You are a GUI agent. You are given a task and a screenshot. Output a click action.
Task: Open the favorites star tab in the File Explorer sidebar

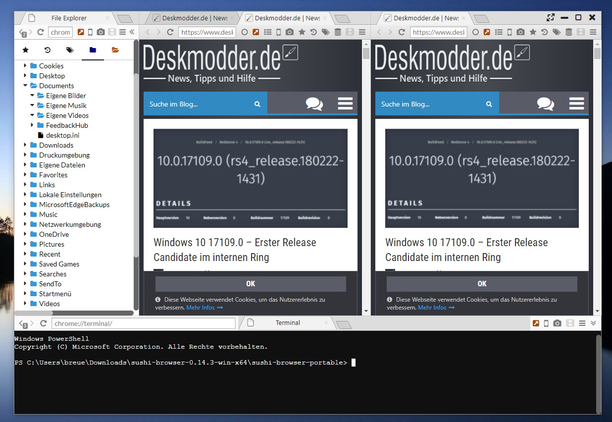coord(25,50)
